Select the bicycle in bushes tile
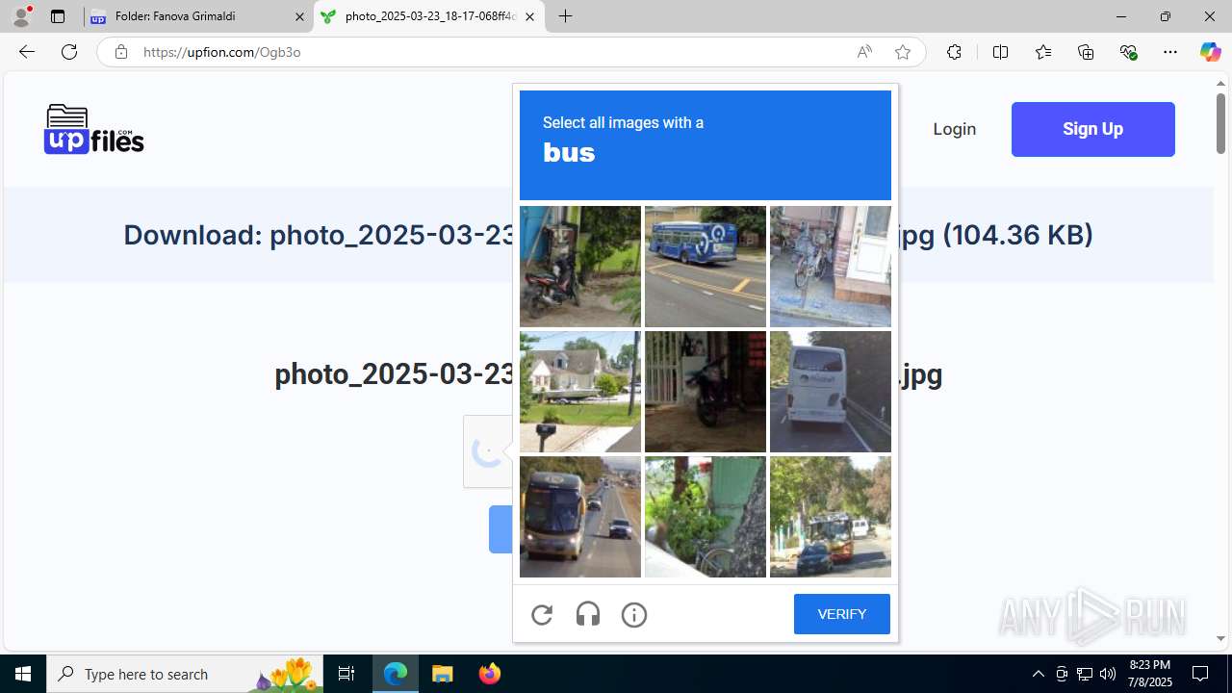1232x693 pixels. tap(706, 517)
